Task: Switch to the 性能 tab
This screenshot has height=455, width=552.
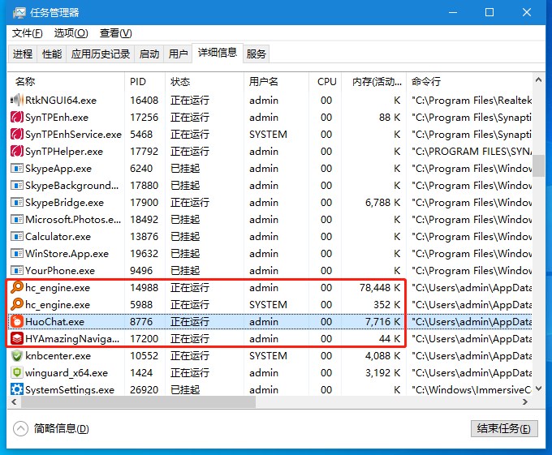Action: (52, 54)
